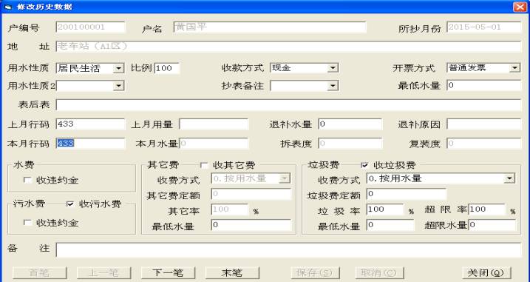Check the 收其它费 checkbox

point(204,165)
